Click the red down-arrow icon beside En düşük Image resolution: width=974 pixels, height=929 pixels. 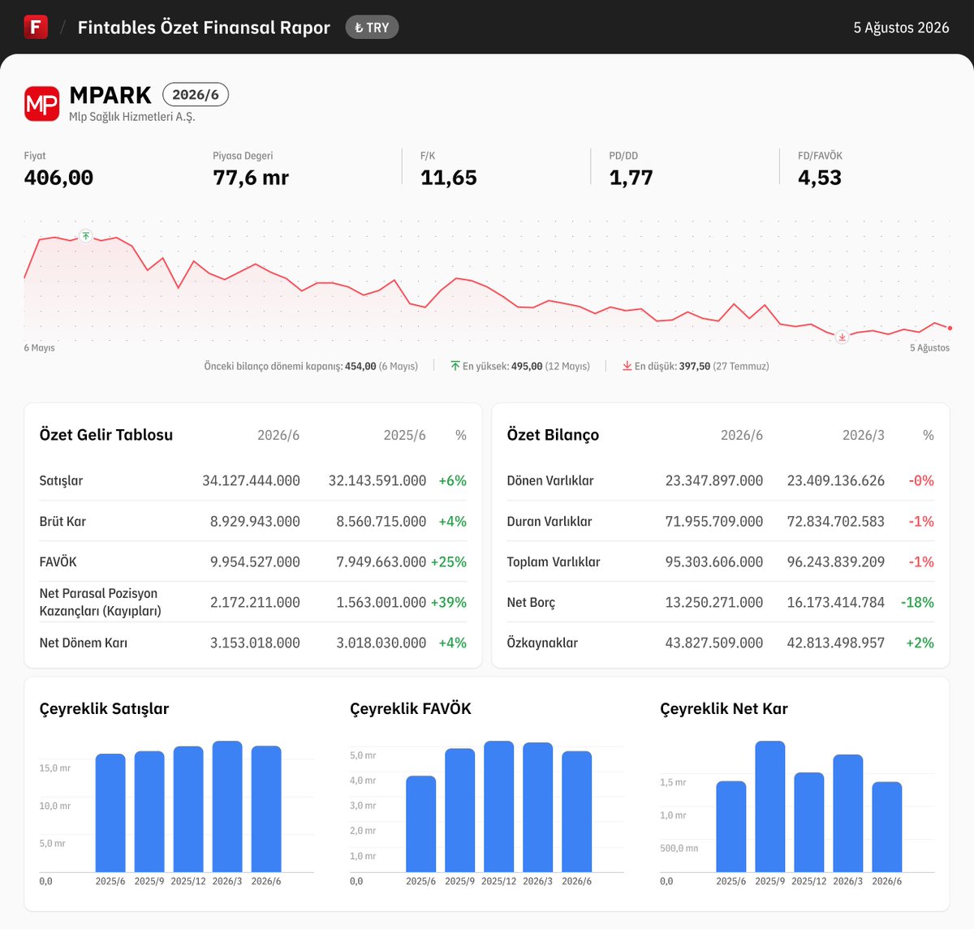point(627,366)
